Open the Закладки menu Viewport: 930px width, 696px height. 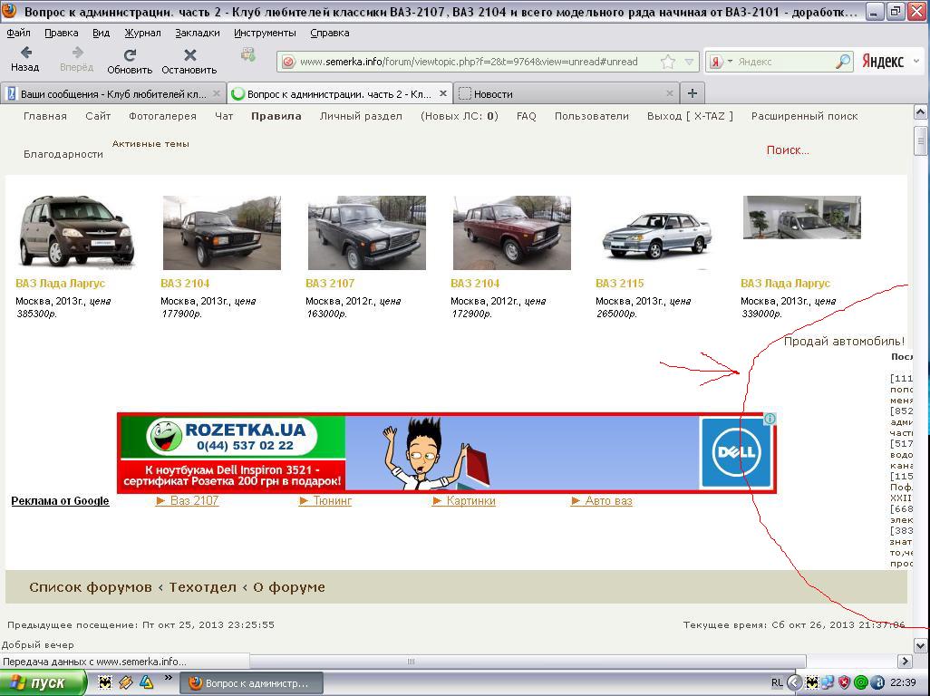point(198,34)
